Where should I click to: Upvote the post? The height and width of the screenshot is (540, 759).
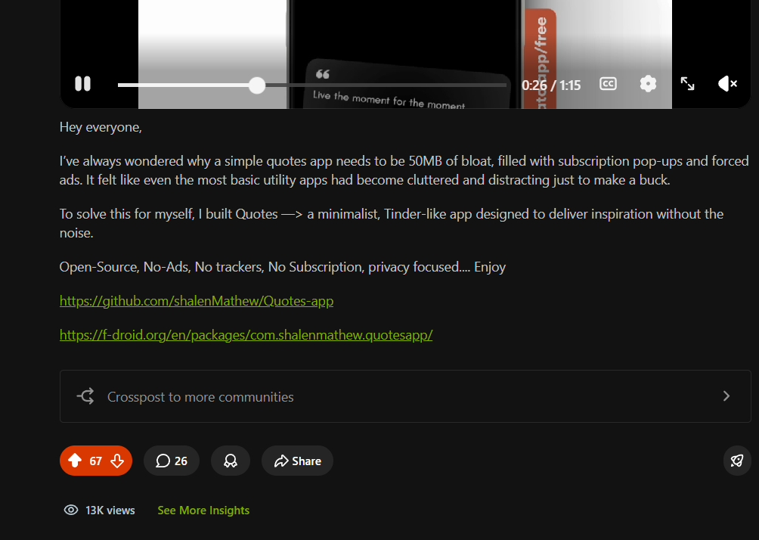point(75,460)
